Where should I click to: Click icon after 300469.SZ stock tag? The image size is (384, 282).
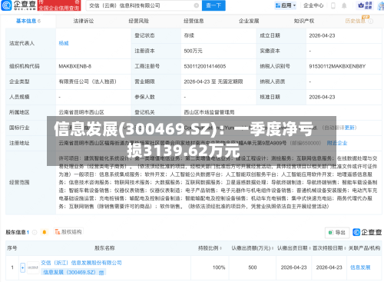(x=101, y=273)
